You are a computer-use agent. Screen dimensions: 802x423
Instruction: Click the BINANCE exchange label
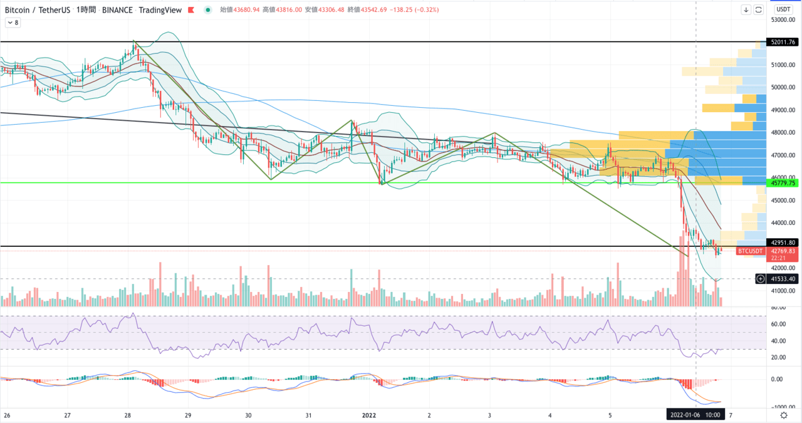coord(118,10)
